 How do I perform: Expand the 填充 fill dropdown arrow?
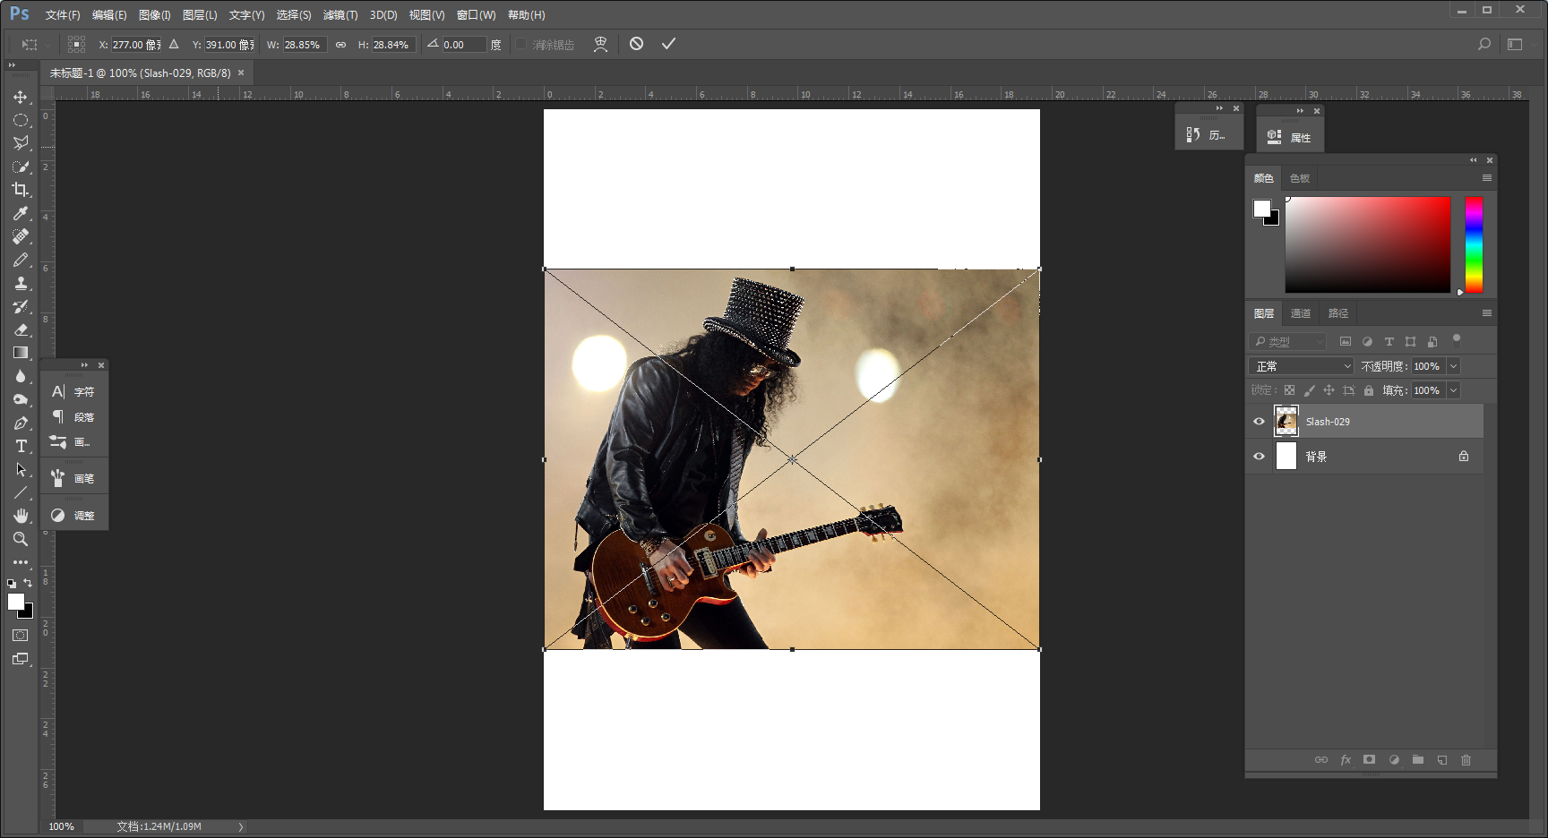click(1453, 390)
